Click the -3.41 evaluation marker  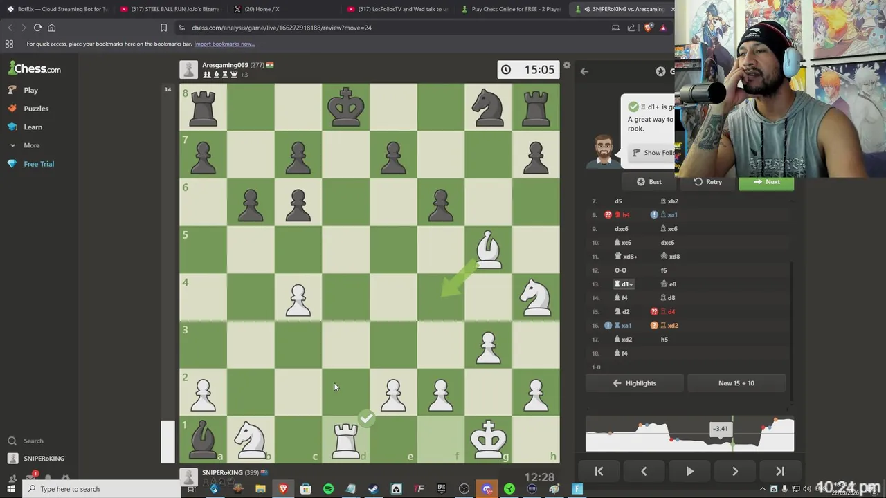pyautogui.click(x=721, y=429)
